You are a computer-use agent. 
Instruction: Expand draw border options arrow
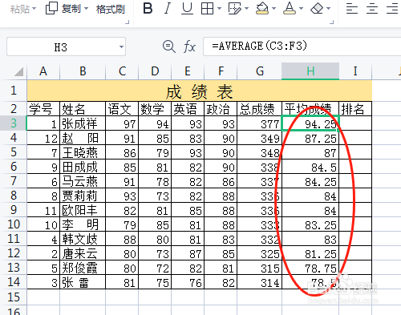click(x=246, y=9)
